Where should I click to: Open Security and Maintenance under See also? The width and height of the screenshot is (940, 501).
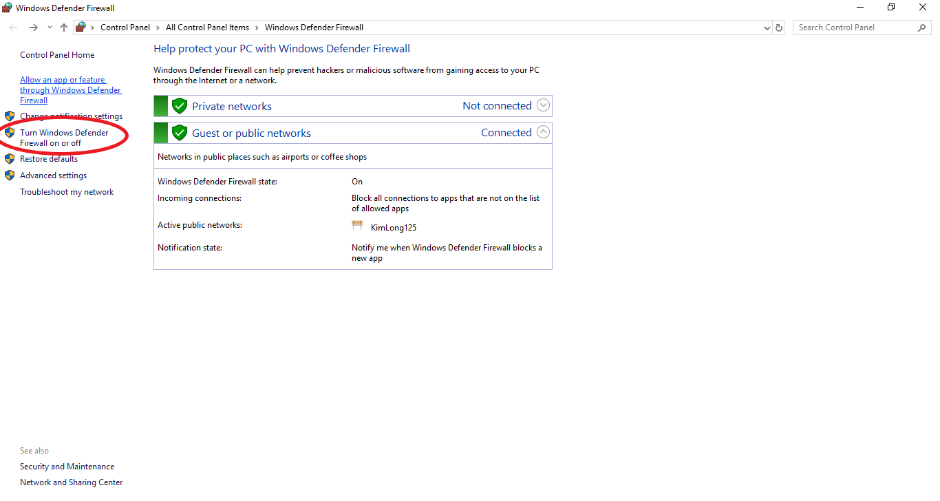67,467
